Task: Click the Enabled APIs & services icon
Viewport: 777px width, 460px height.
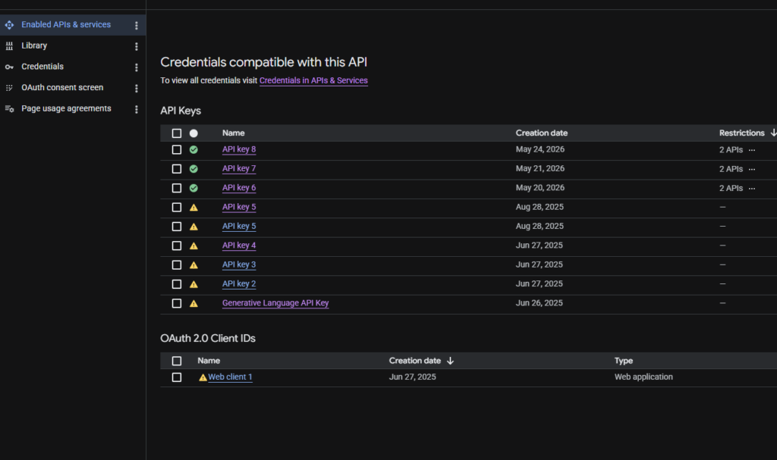Action: point(9,25)
